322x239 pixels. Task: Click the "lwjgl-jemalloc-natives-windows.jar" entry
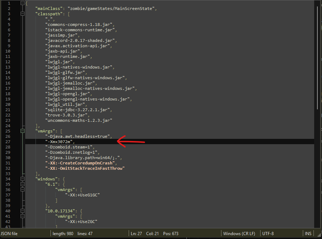point(90,89)
